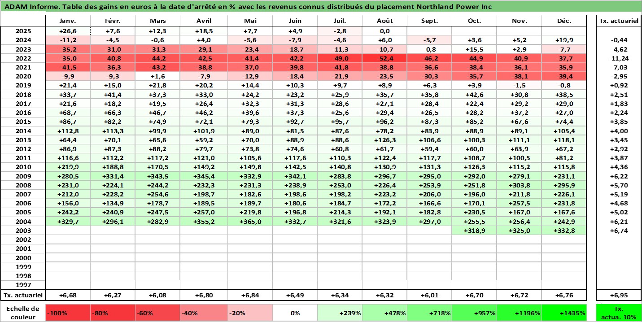This screenshot has height=322, width=642.
Task: Click the -2,8 cell for July 2025
Action: tap(340, 31)
